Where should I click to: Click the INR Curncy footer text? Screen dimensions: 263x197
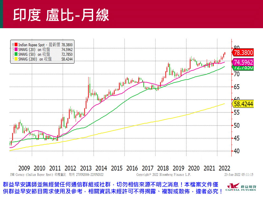(57, 175)
